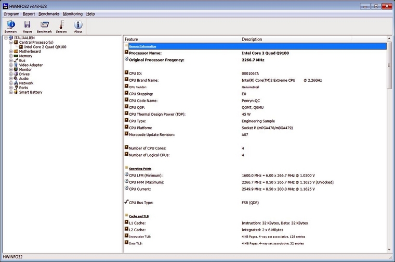Open the Report menu

click(x=29, y=14)
